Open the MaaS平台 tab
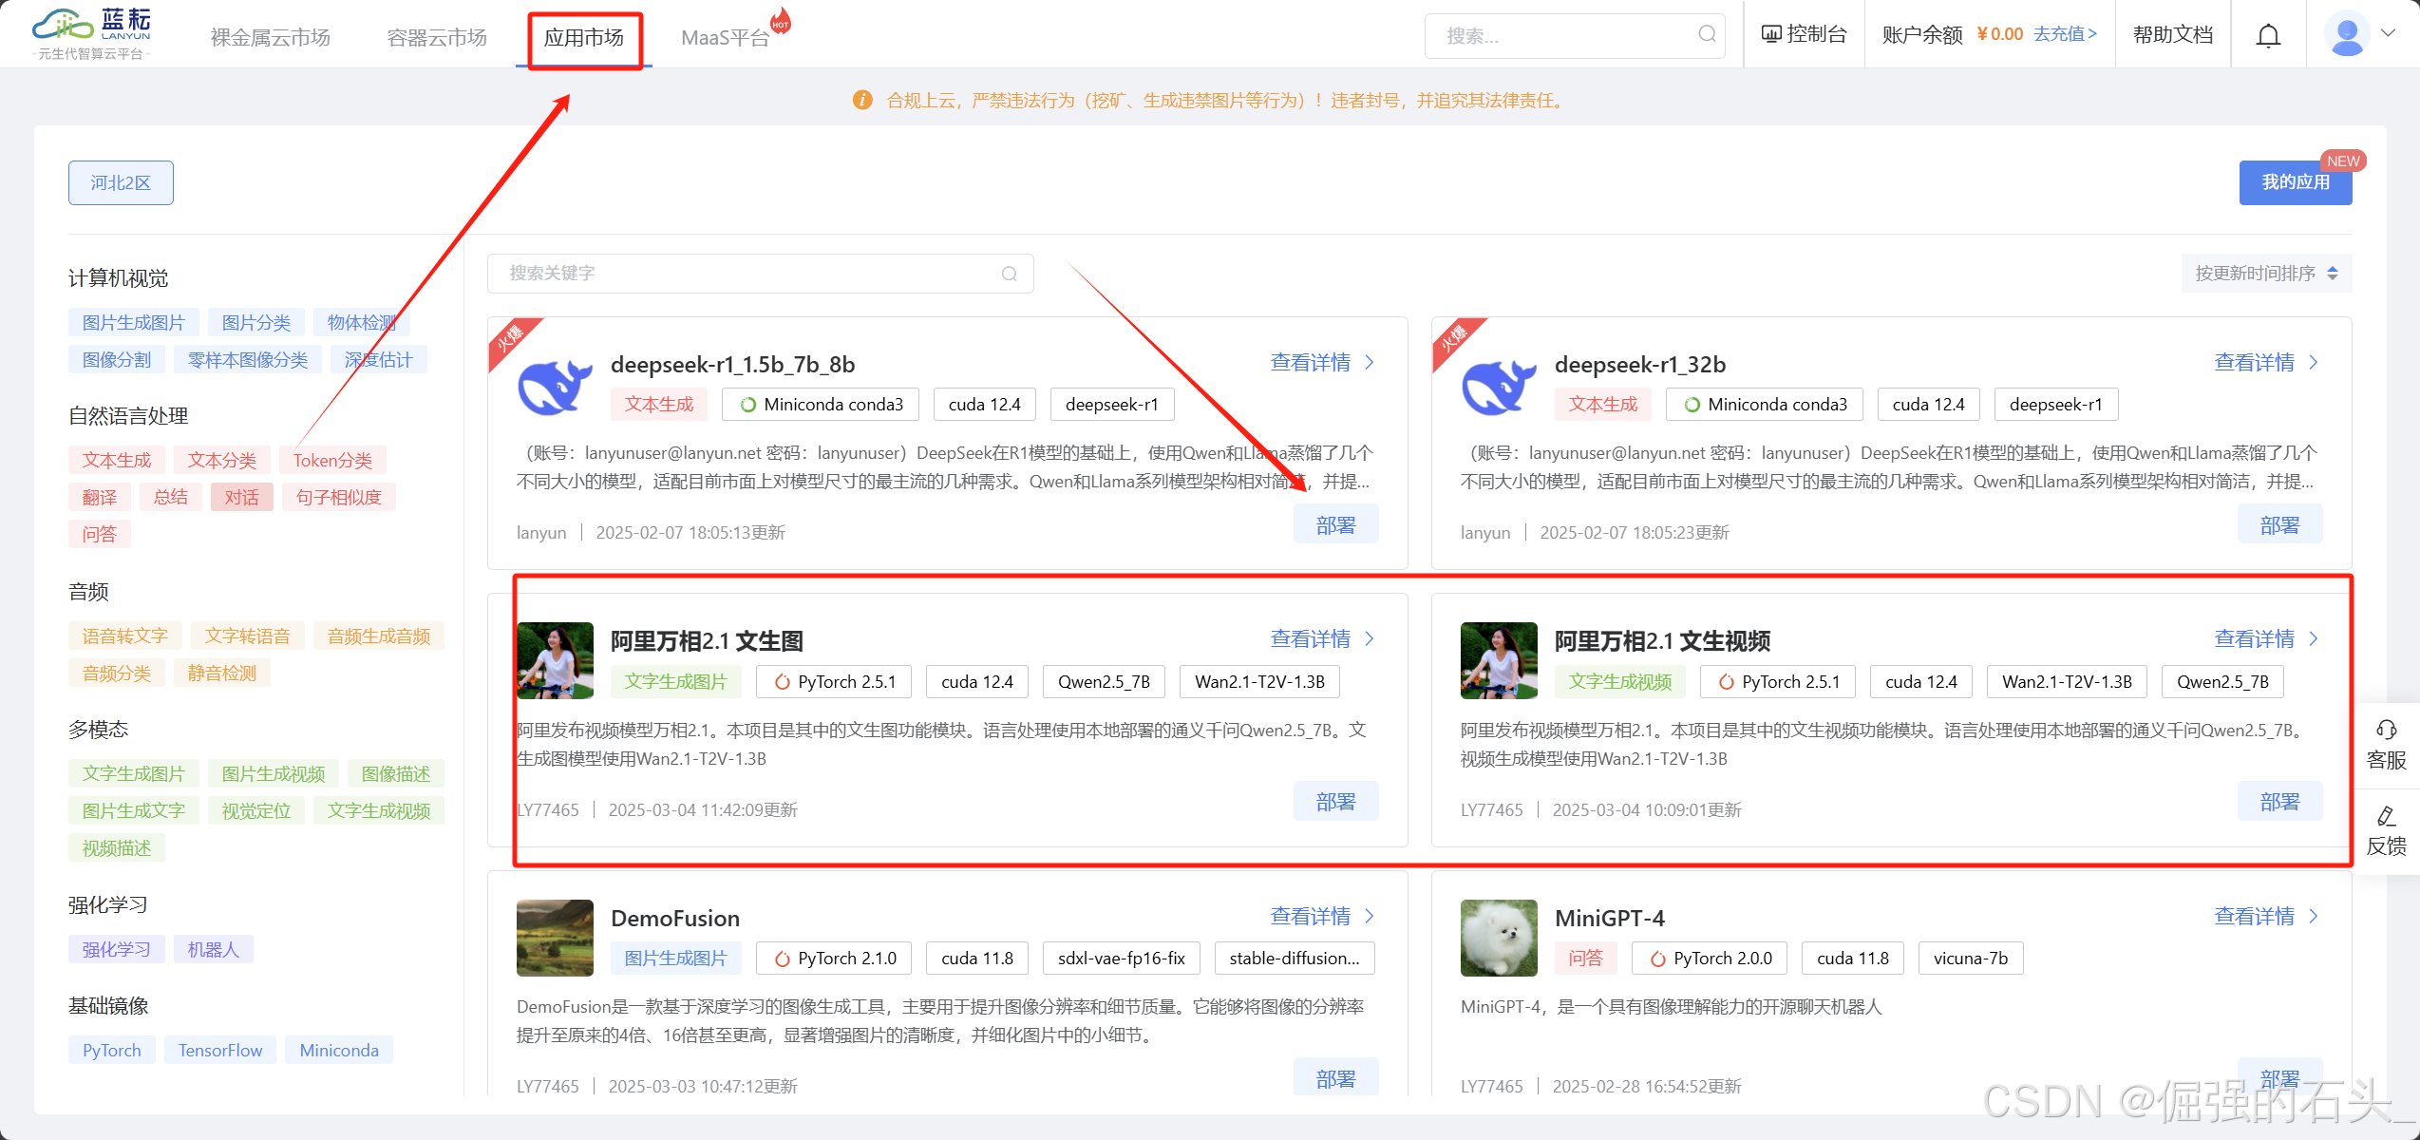The height and width of the screenshot is (1140, 2420). (726, 38)
